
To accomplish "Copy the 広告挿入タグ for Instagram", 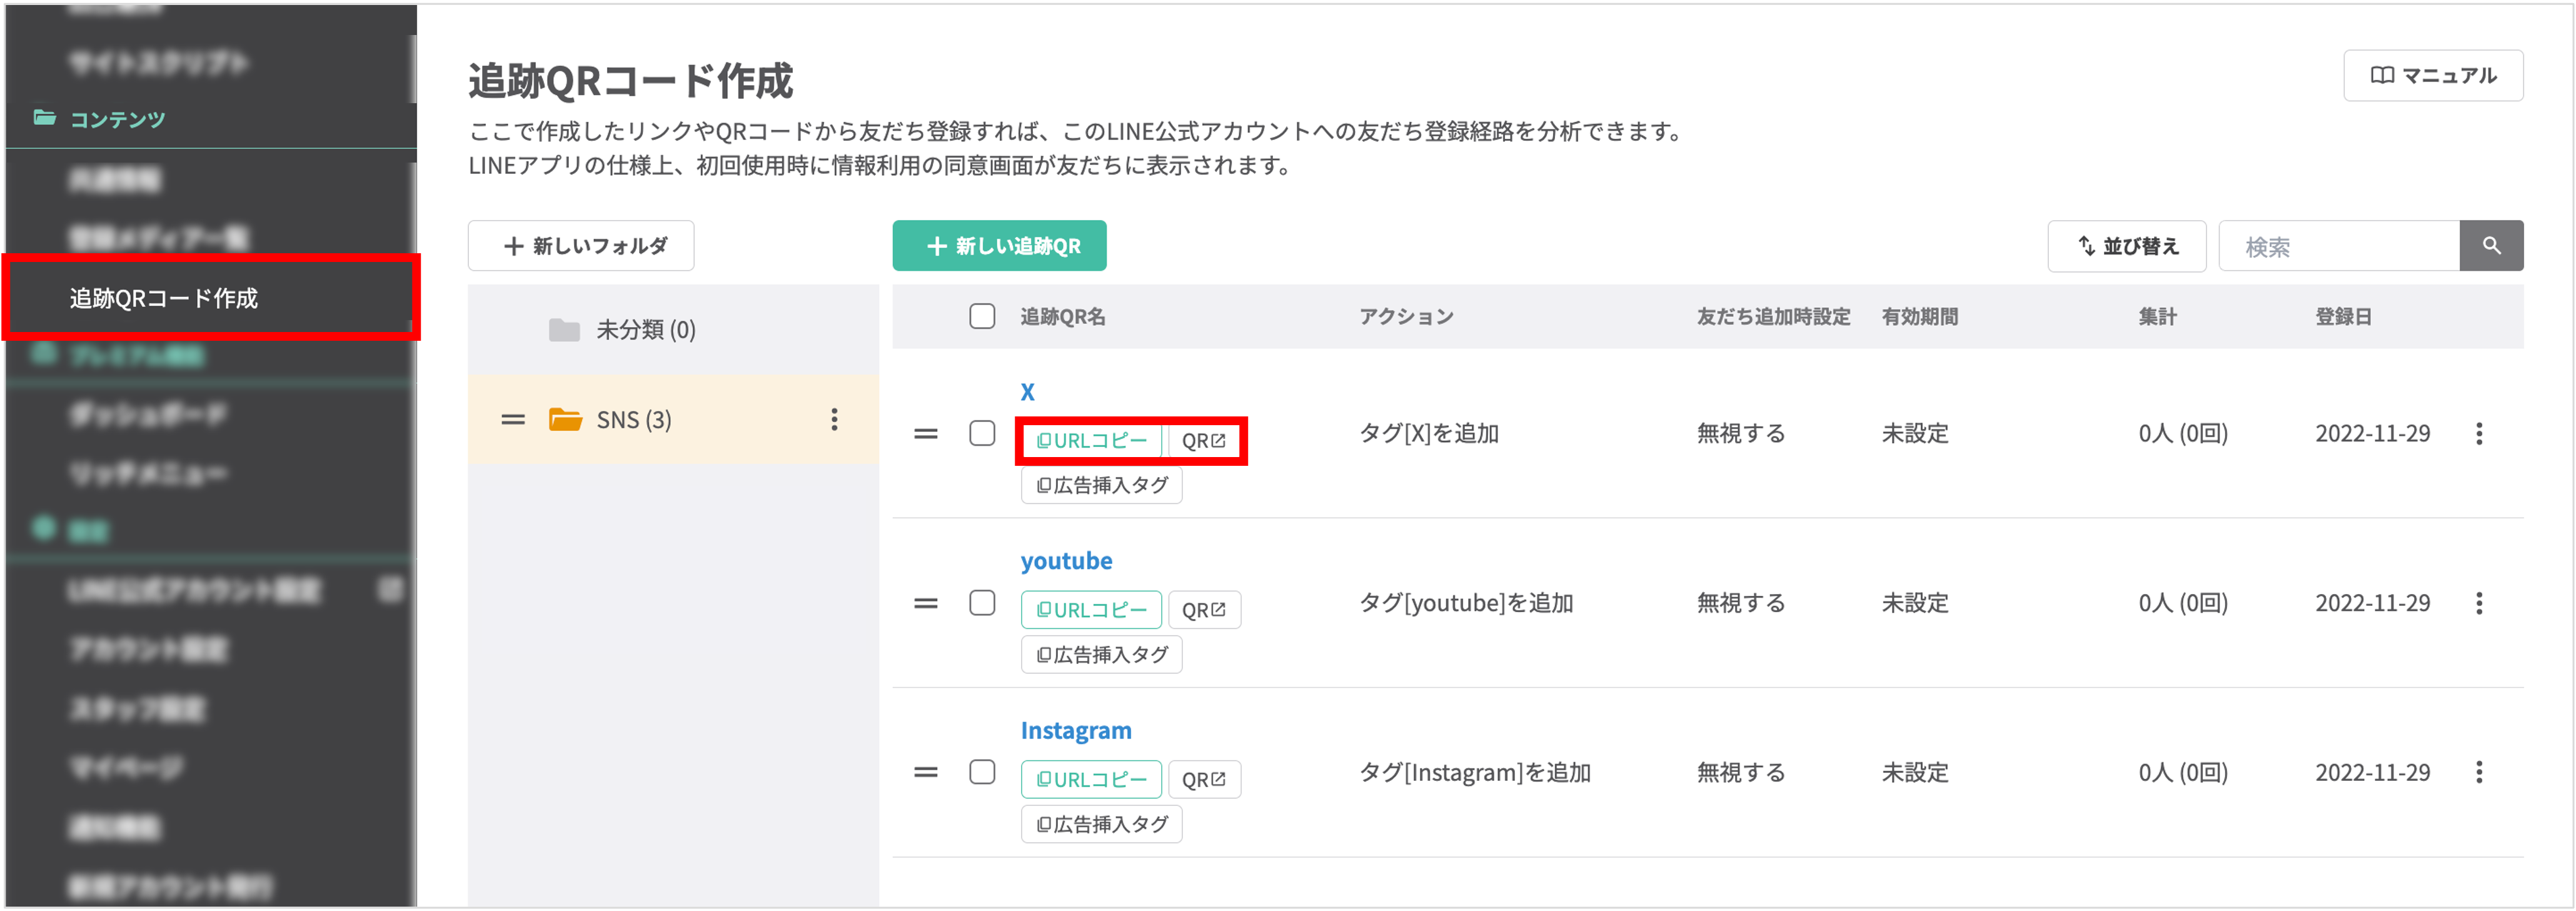I will [x=1100, y=823].
